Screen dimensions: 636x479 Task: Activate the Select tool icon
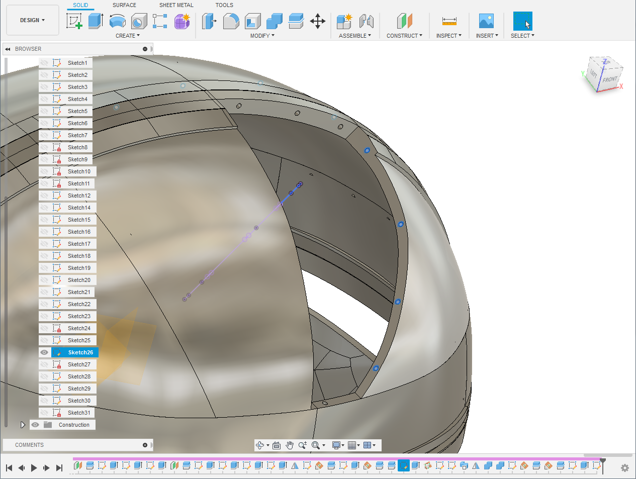coord(522,21)
